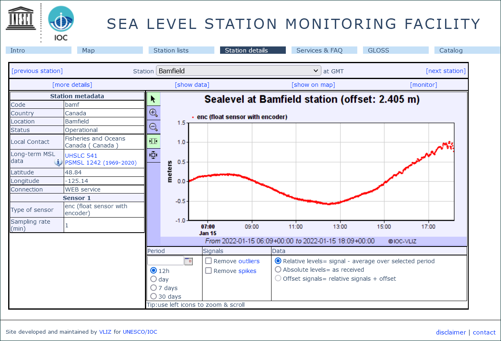Screen dimensions: 501x341
Task: Click the Station metadata heading
Action: coord(77,96)
